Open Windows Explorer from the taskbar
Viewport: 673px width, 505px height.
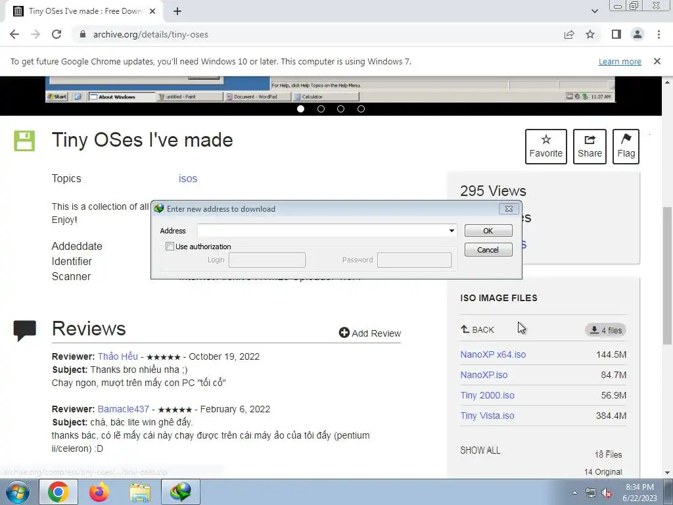coord(140,492)
